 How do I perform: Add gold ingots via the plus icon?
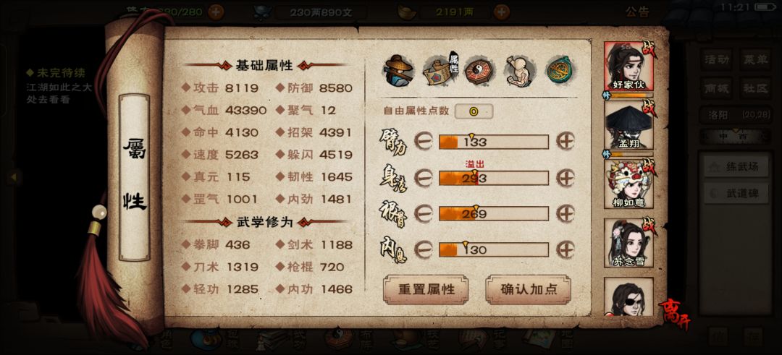[x=502, y=12]
